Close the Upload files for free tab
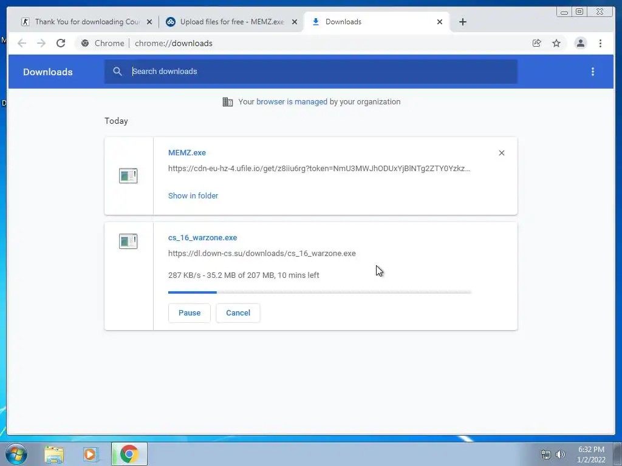This screenshot has width=622, height=466. point(295,22)
